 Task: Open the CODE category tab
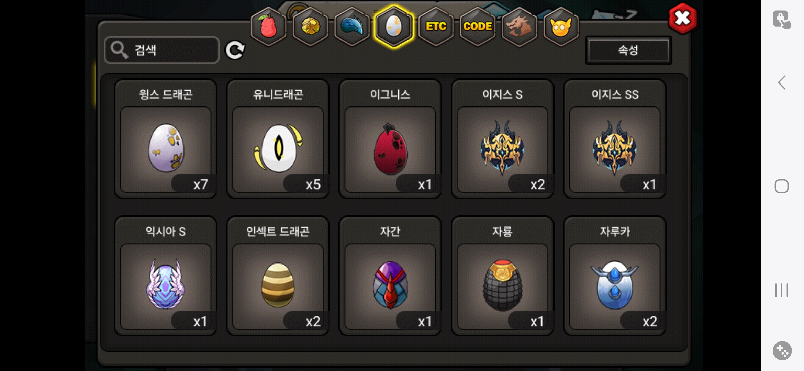477,27
